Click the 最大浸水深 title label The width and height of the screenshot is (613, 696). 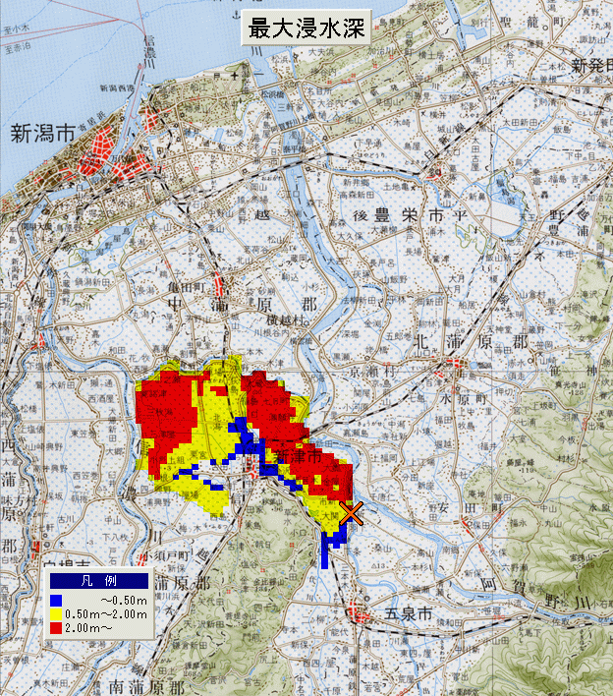tap(306, 29)
